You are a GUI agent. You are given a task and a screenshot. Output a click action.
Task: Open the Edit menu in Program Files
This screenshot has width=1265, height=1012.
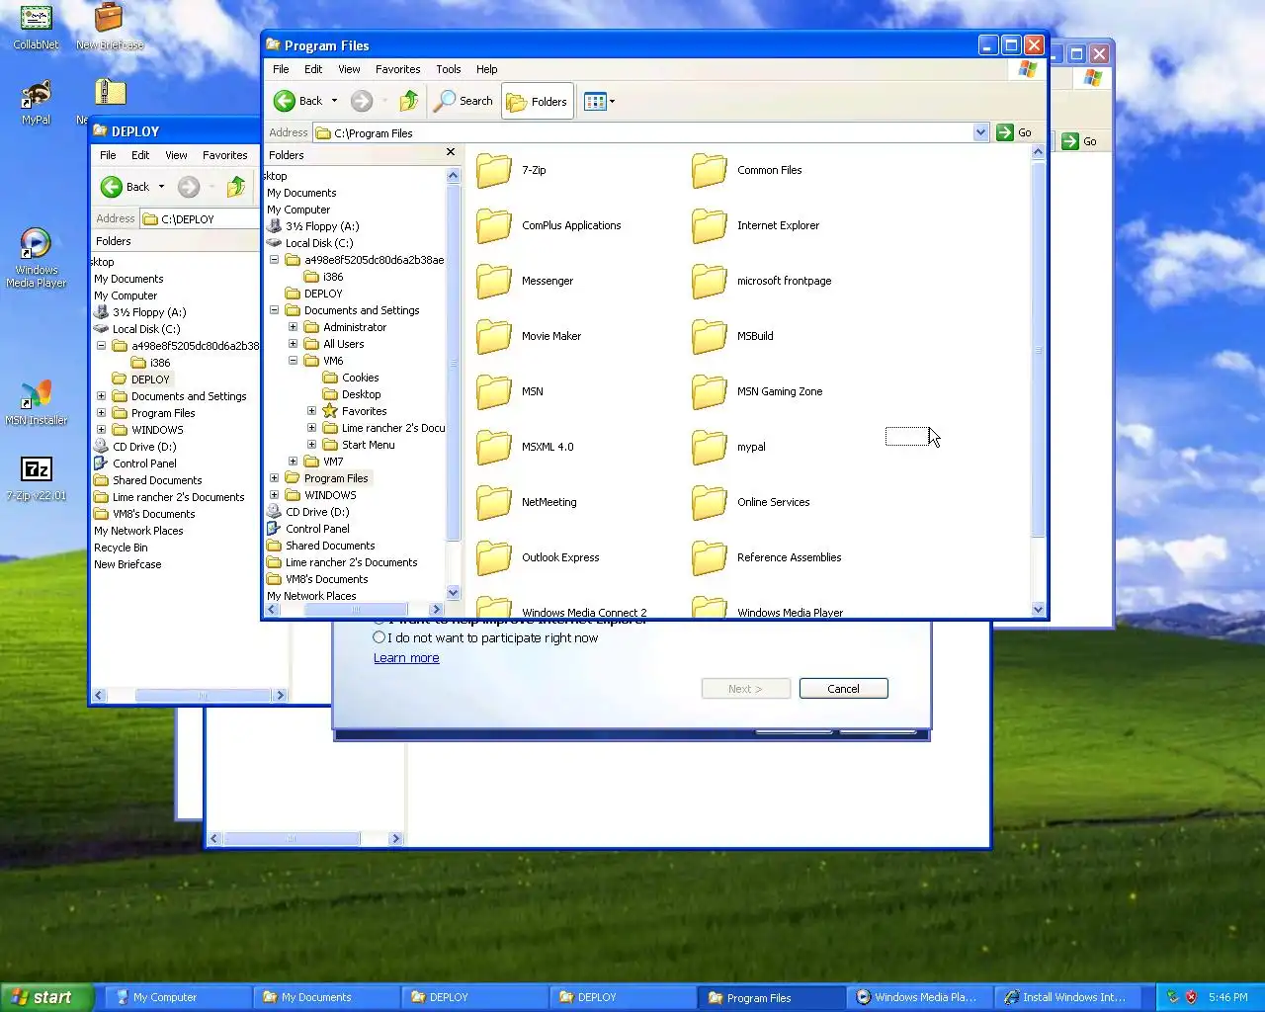[313, 69]
